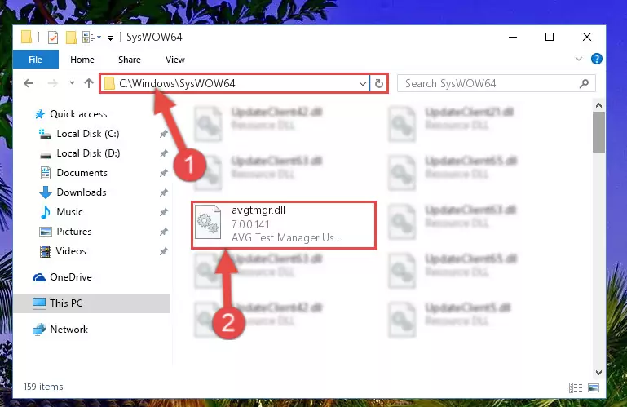Refresh the SysWOW64 folder
The height and width of the screenshot is (407, 627).
(378, 84)
